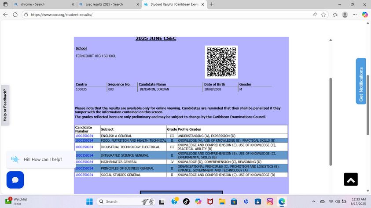This screenshot has height=208, width=371.
Task: Reload the student results page
Action: click(x=15, y=14)
